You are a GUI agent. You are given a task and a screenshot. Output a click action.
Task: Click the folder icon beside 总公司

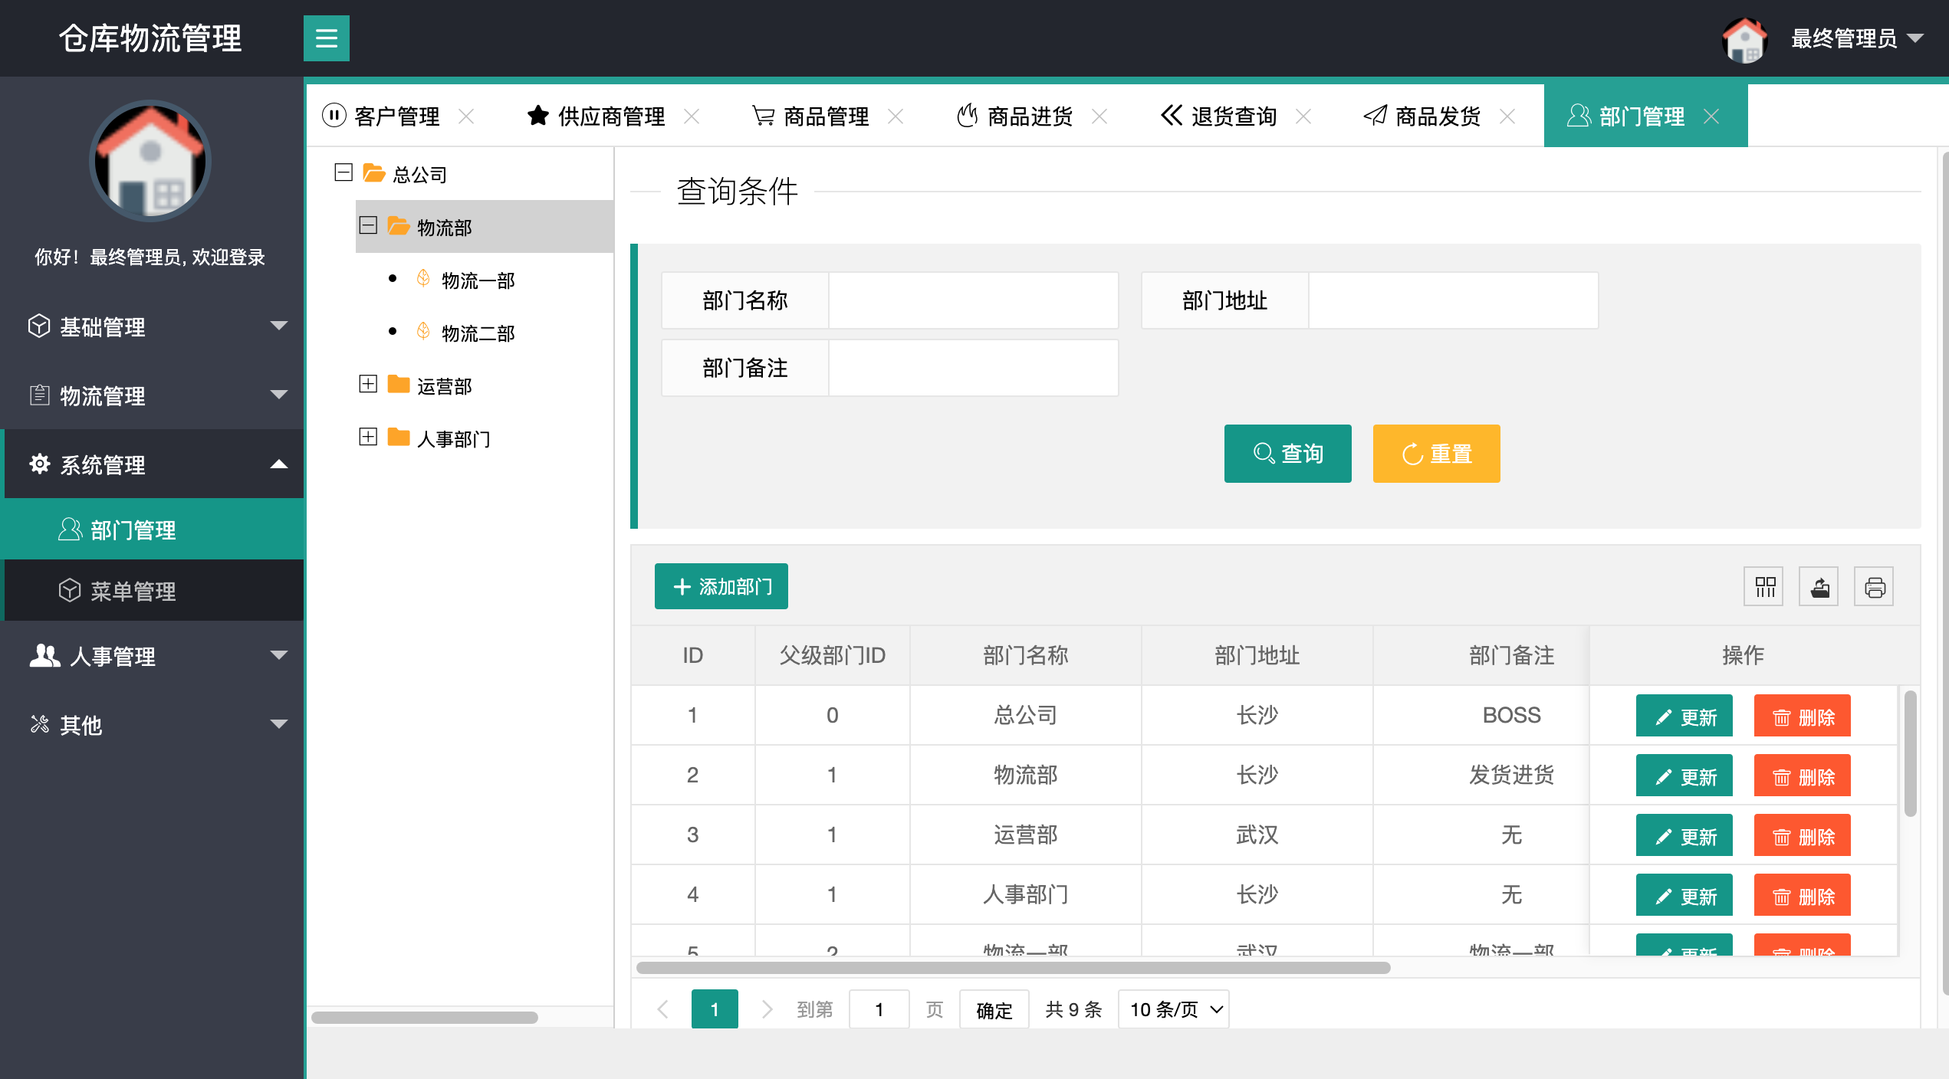[x=374, y=173]
